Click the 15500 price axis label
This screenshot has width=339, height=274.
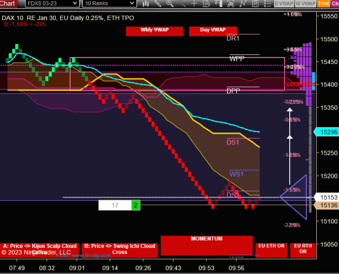329,39
